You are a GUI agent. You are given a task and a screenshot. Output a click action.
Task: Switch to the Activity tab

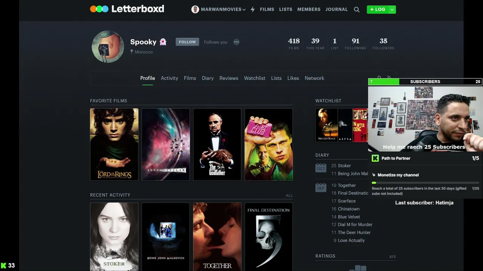pyautogui.click(x=169, y=78)
